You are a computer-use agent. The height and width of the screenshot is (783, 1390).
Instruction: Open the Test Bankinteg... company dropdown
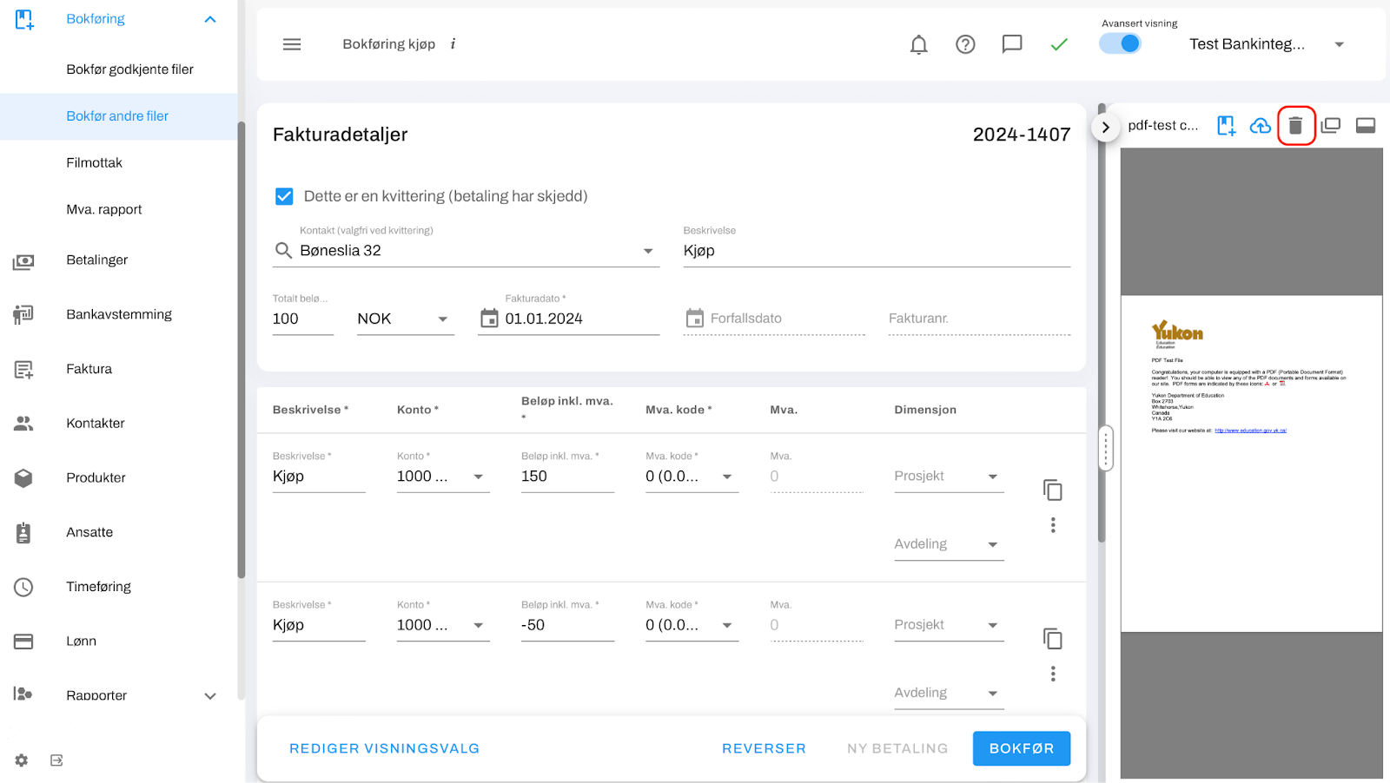[x=1267, y=44]
